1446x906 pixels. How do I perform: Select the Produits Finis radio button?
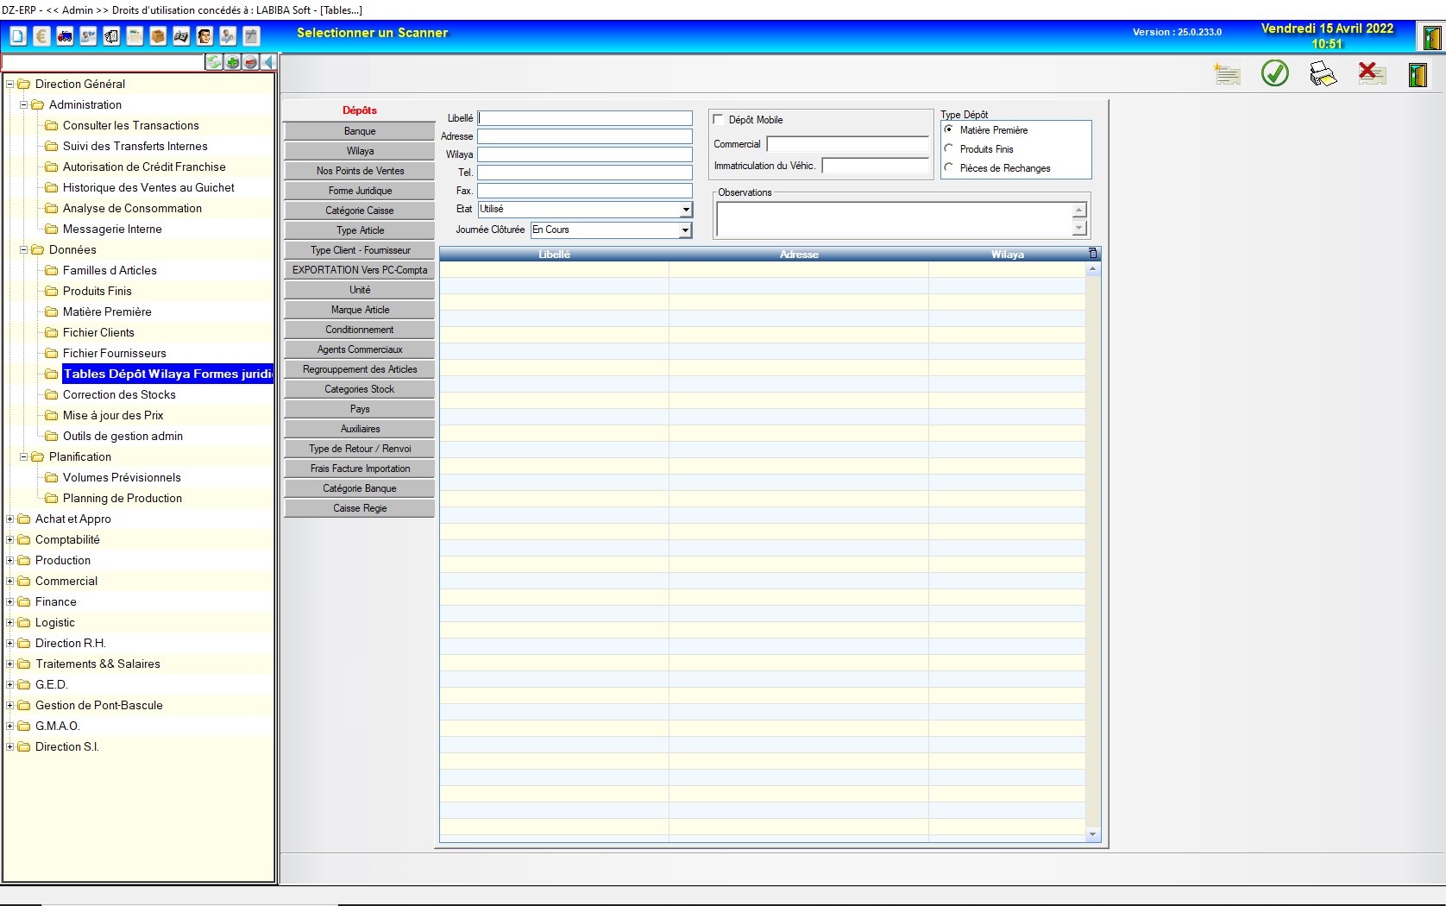[949, 148]
